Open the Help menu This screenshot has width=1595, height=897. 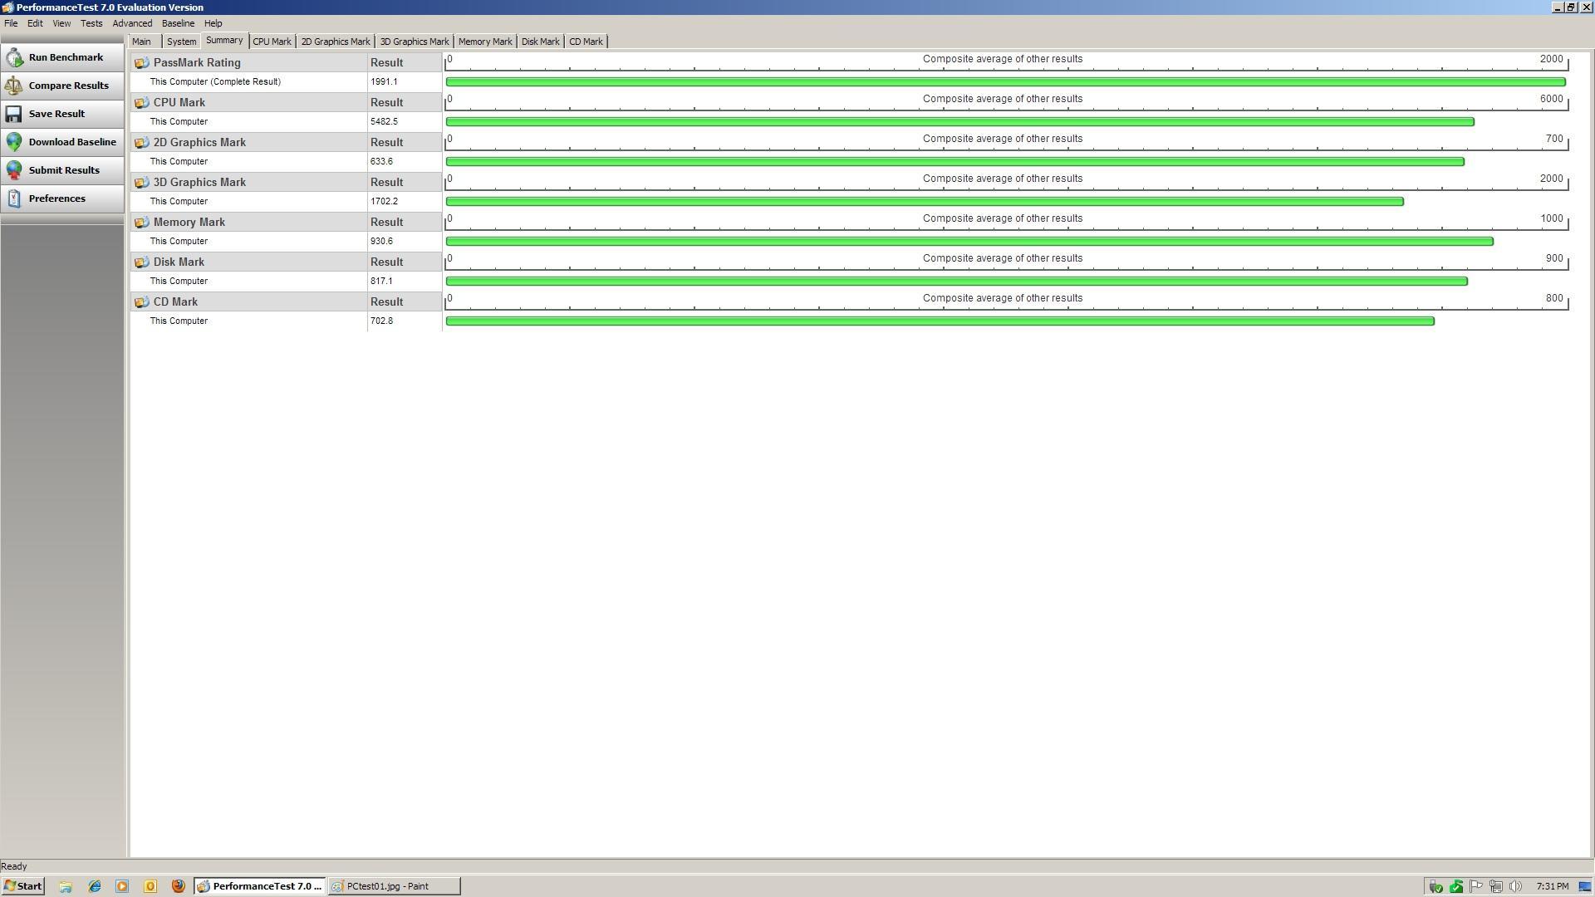pos(213,23)
